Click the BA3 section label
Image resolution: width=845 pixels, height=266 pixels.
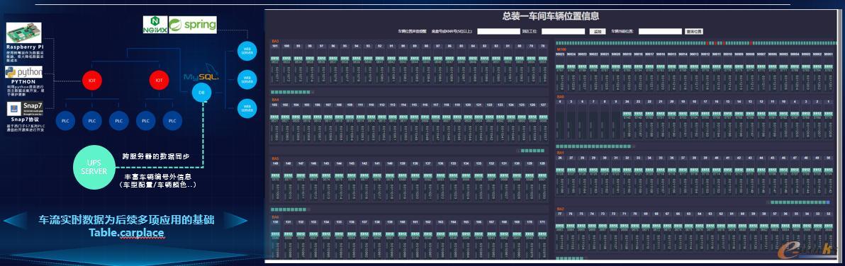tap(275, 41)
